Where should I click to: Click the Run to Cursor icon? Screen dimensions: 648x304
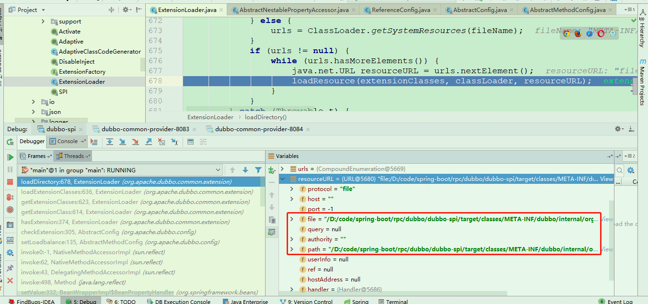(174, 142)
